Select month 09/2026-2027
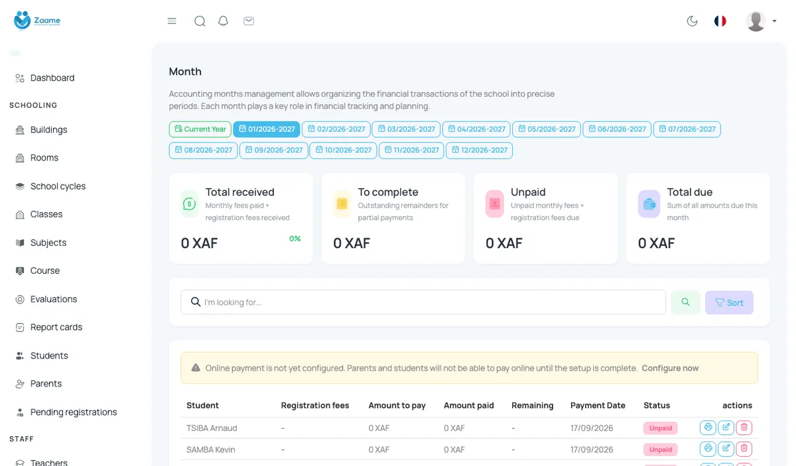796x466 pixels. click(273, 150)
